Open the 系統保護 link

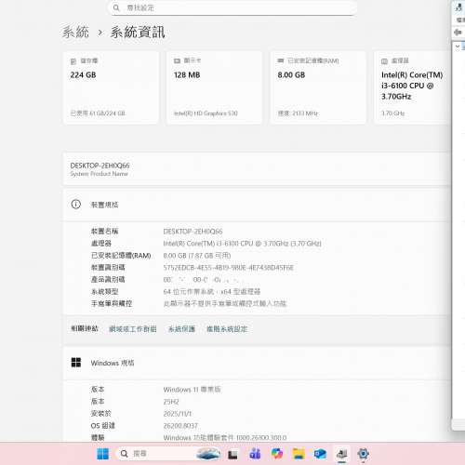181,329
